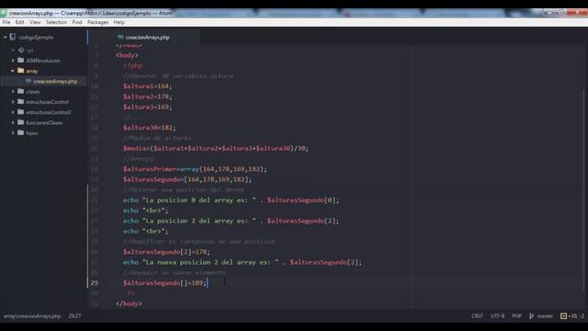Viewport: 588px width, 331px height.
Task: Place cursor on the <body> tag line
Action: [x=127, y=55]
